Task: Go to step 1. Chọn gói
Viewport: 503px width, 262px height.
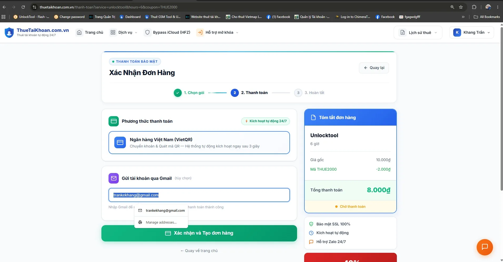Action: click(189, 93)
